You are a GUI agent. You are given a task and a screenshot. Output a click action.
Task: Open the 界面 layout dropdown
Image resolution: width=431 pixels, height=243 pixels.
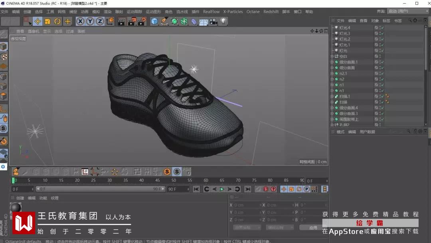(x=403, y=11)
